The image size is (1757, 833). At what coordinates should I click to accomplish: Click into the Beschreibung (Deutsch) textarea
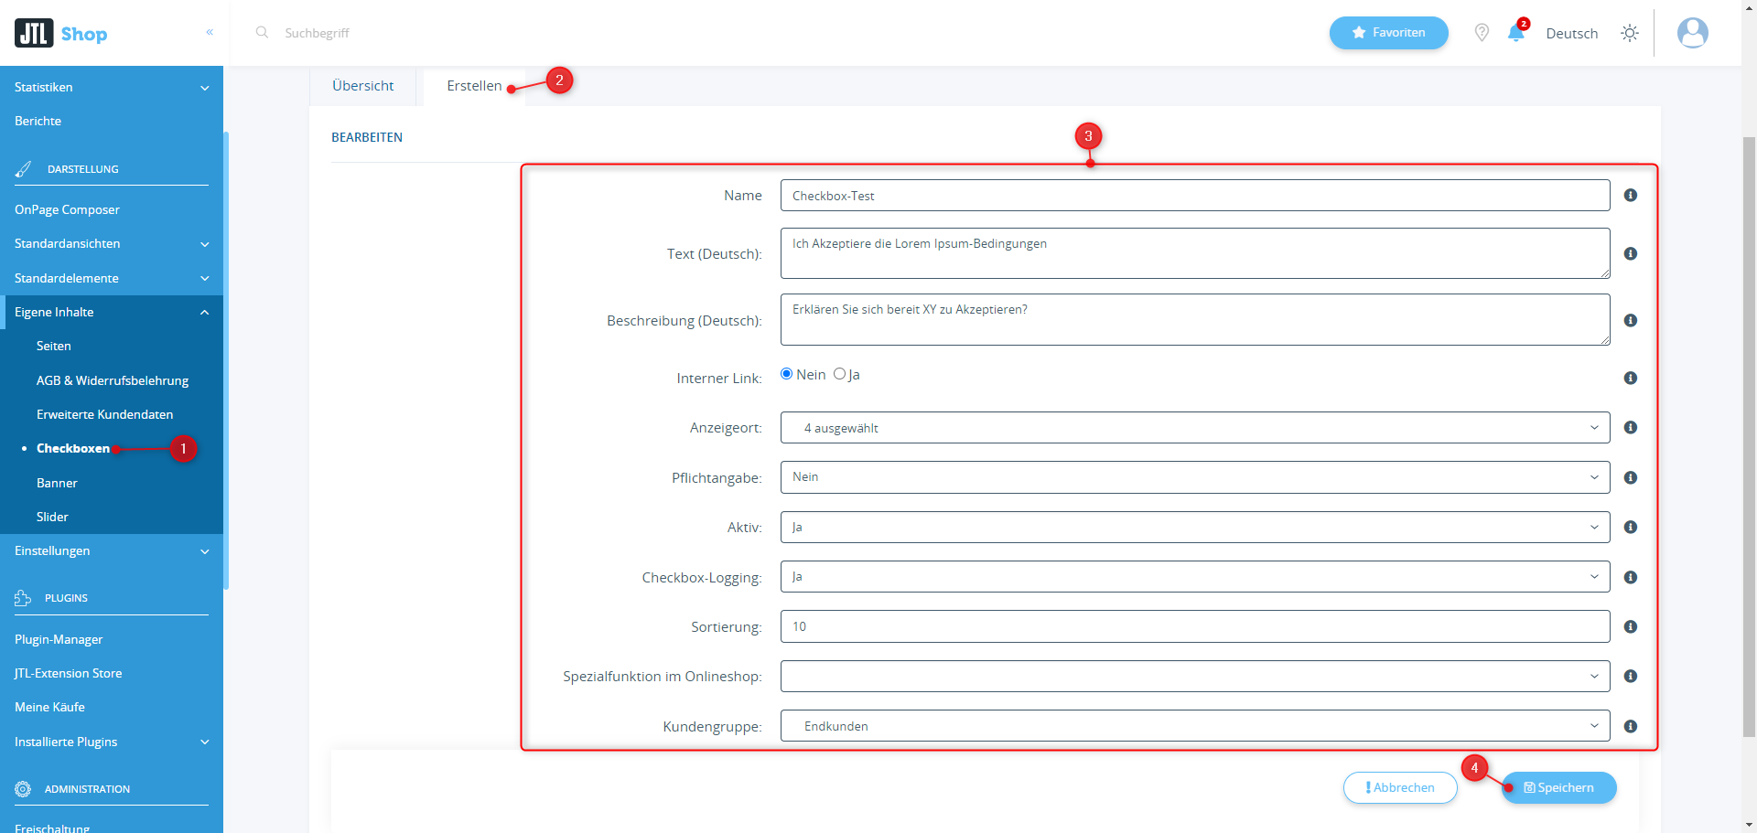pos(1195,320)
